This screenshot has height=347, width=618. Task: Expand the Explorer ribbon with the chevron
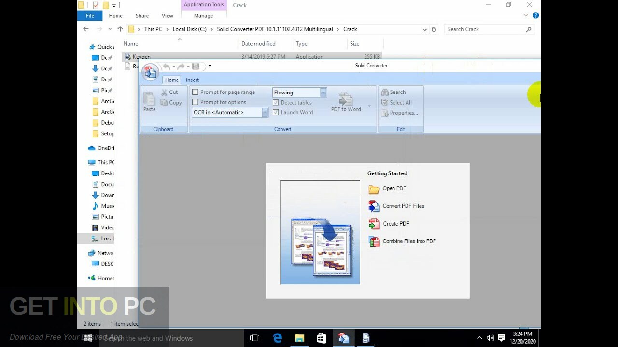click(x=526, y=15)
